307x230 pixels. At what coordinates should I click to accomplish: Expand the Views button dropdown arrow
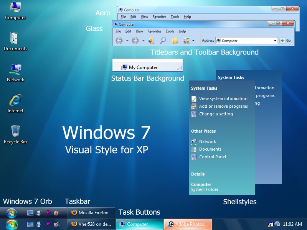pos(193,41)
